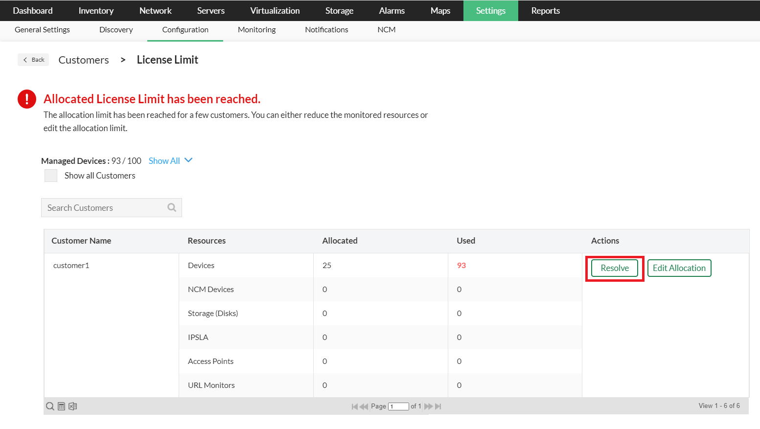The width and height of the screenshot is (760, 429).
Task: Click the magnifier icon in Search Customers box
Action: tap(172, 207)
